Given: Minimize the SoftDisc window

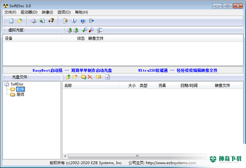Looking at the screenshot, I should (217, 6).
